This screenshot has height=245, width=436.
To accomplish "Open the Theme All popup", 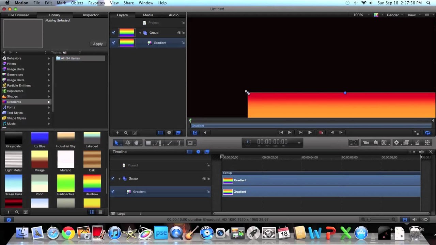I will tap(72, 52).
